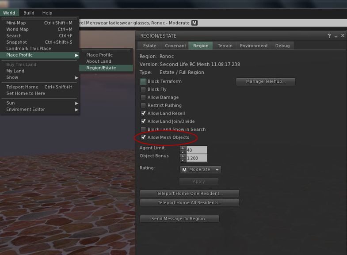Click the Agent Limit input field

[196, 150]
